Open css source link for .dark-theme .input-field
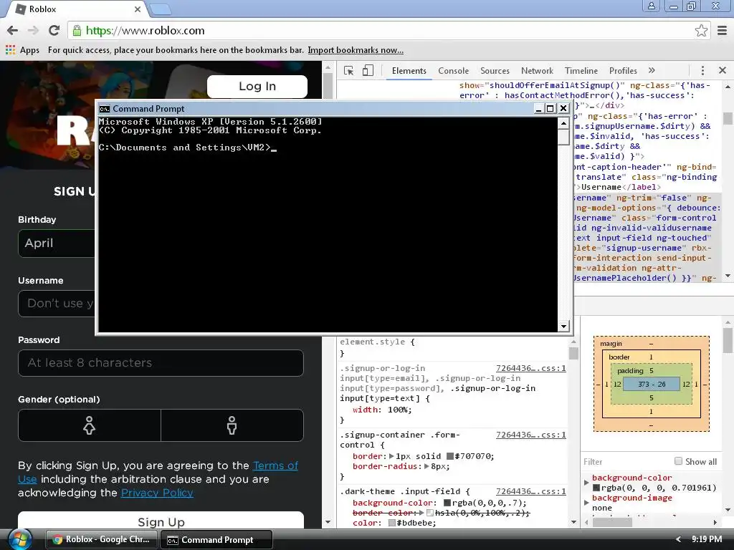This screenshot has width=734, height=550. tap(531, 491)
